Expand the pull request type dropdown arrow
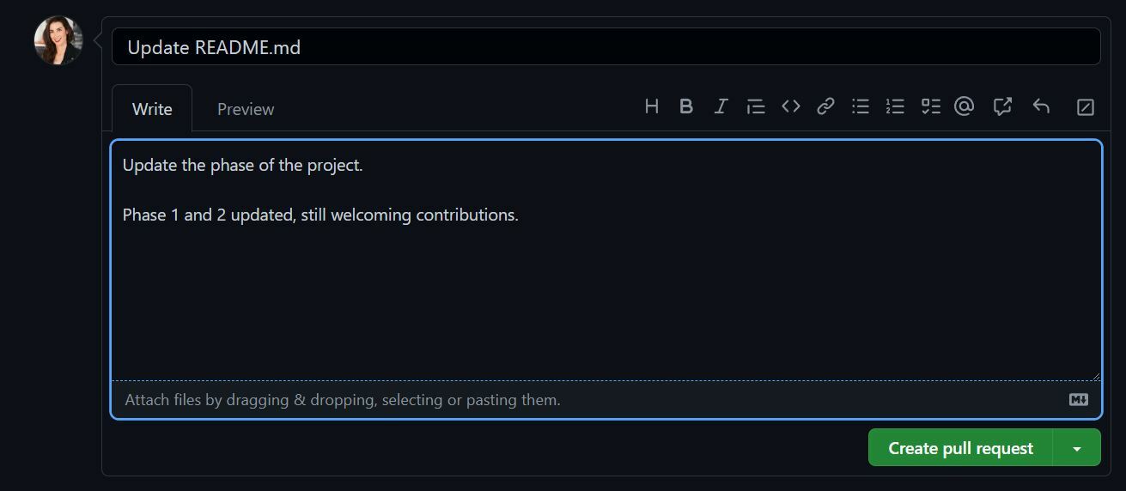 click(1077, 448)
